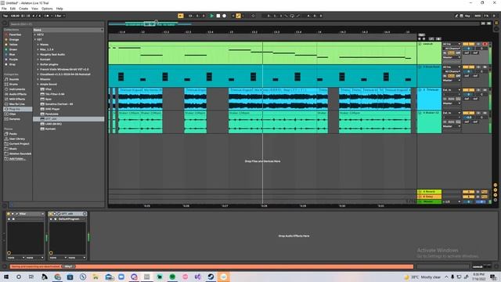This screenshot has height=282, width=501.
Task: Open the 1 Bar quantization menu
Action: tap(59, 16)
